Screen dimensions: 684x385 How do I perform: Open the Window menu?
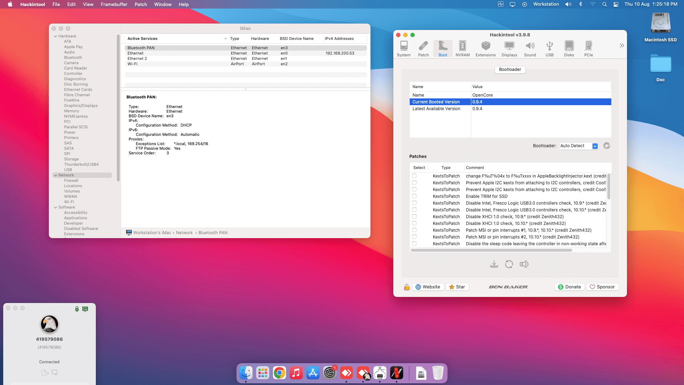pyautogui.click(x=163, y=4)
